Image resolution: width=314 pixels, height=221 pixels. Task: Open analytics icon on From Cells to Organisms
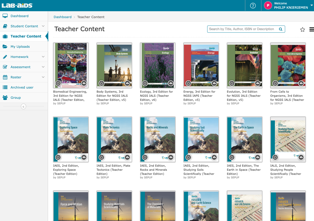(x=301, y=83)
